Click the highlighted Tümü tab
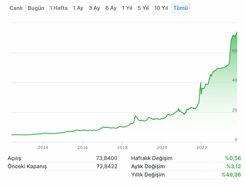 tap(181, 8)
